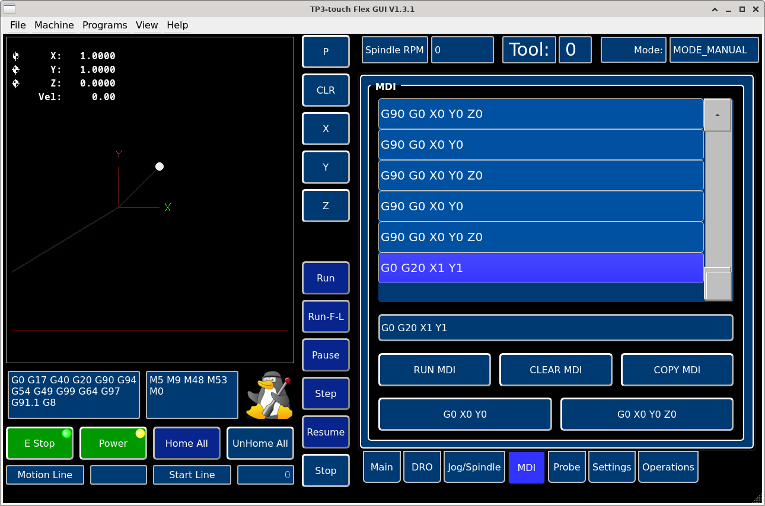The width and height of the screenshot is (765, 506).
Task: Toggle the E Stop button
Action: coord(40,443)
